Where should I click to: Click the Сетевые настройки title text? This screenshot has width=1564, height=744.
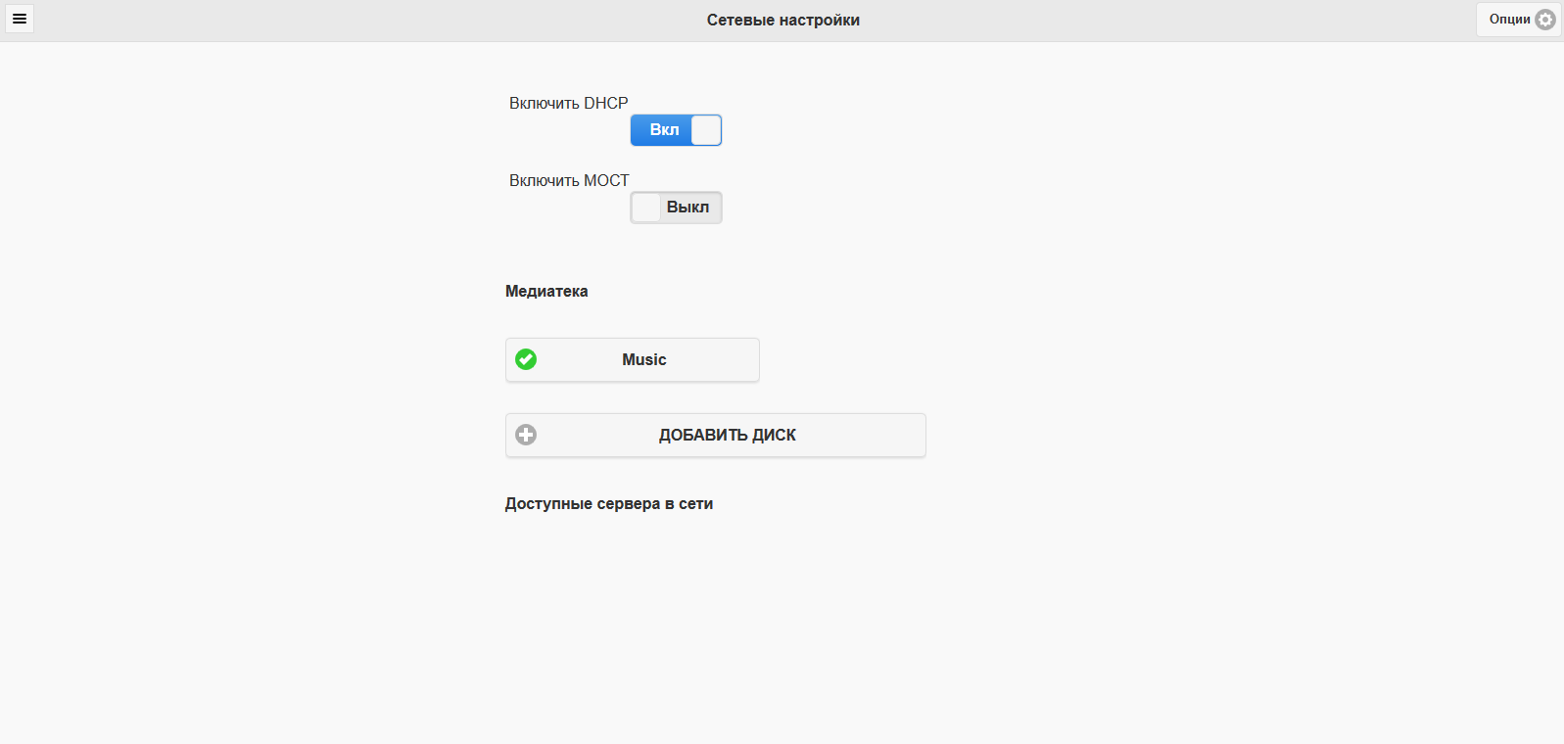pos(783,21)
